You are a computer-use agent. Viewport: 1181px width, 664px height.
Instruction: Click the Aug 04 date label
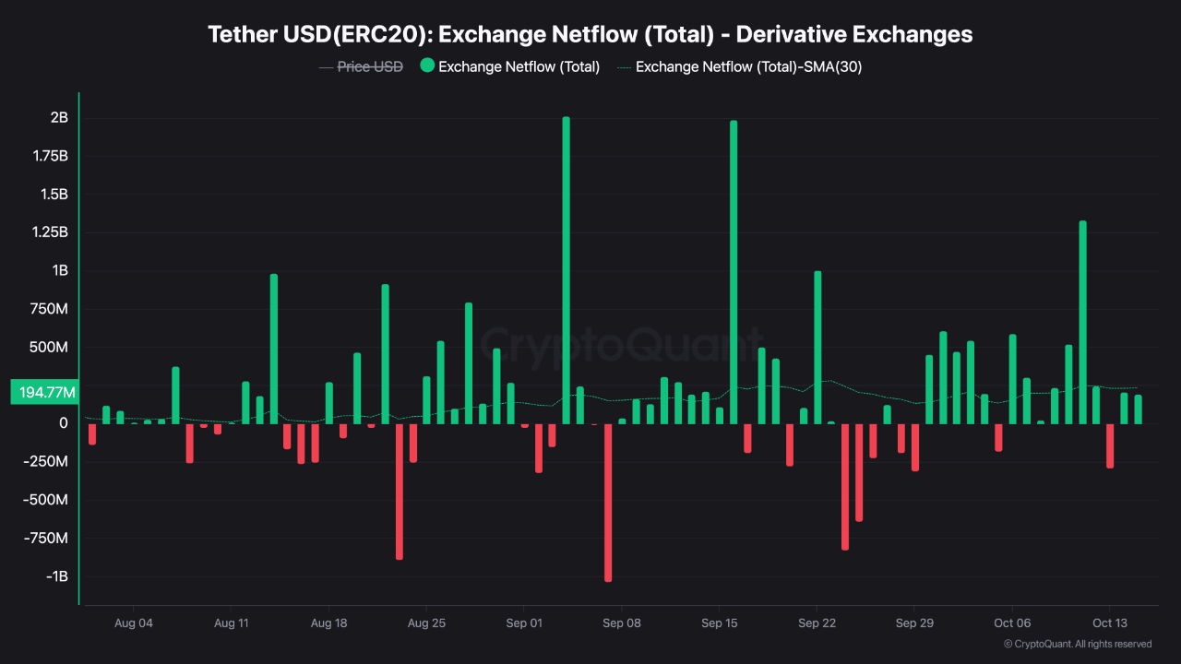[134, 623]
